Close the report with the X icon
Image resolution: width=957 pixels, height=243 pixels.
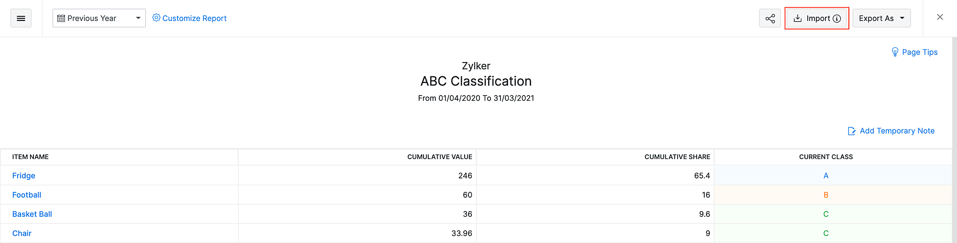(940, 17)
